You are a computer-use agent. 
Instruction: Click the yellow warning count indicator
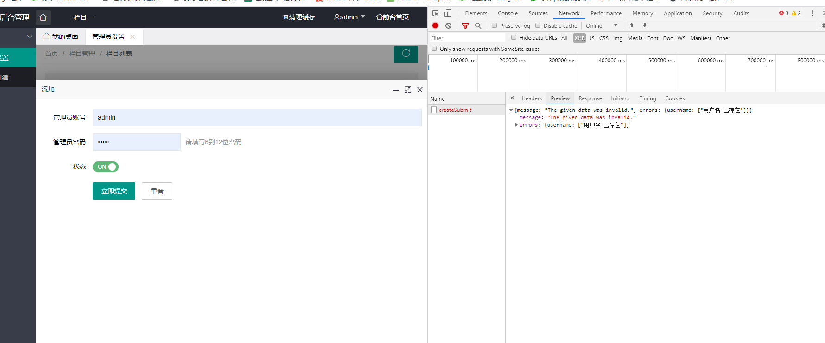click(796, 13)
